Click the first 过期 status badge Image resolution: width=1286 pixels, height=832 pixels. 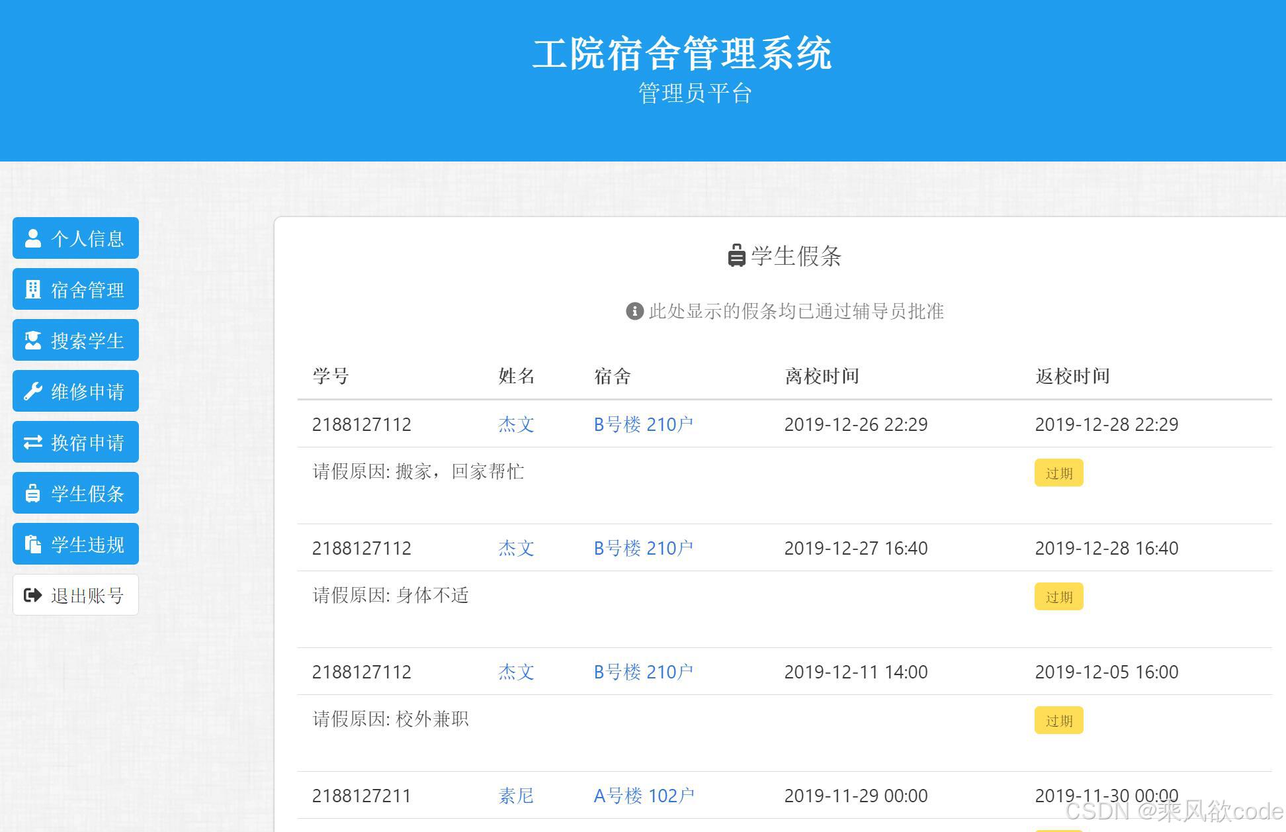pos(1058,473)
